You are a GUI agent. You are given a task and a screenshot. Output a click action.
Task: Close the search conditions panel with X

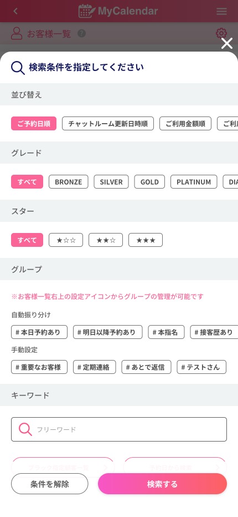(227, 43)
